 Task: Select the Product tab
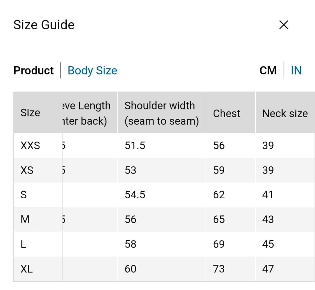click(34, 70)
